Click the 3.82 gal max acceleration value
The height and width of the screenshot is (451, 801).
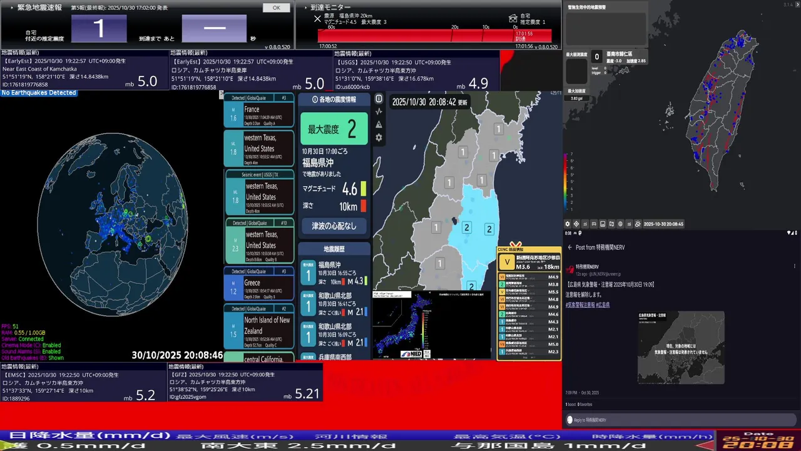577,98
